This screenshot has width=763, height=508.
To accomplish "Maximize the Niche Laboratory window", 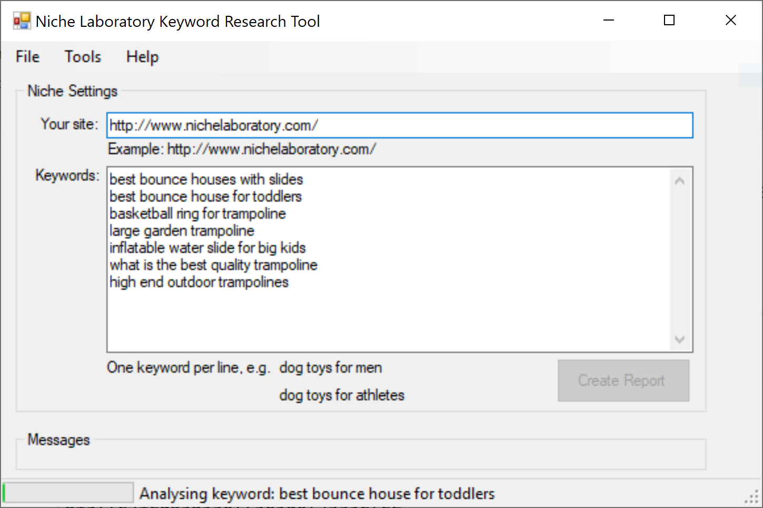I will tap(669, 21).
